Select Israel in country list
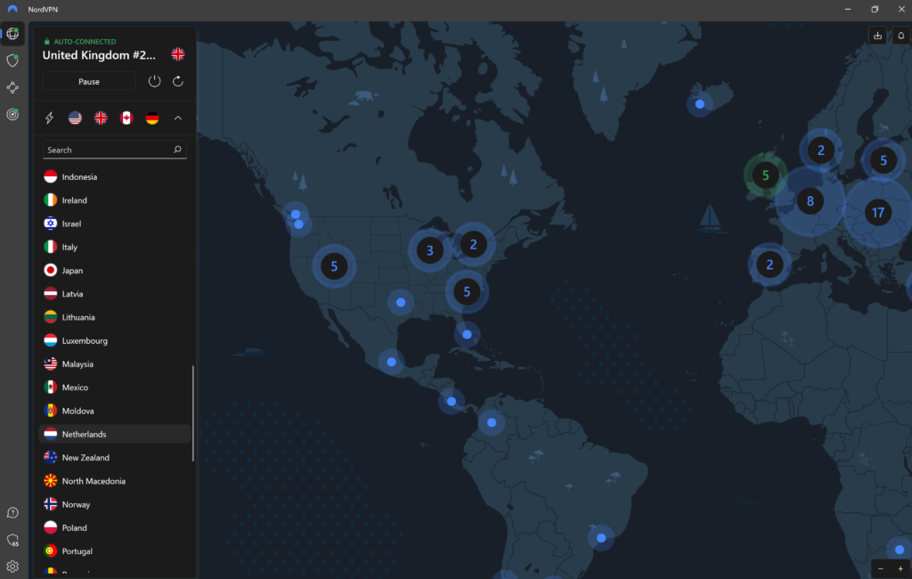This screenshot has width=912, height=579. point(115,224)
